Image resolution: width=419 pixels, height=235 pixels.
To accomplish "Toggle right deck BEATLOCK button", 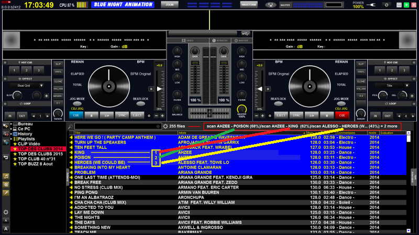I will click(278, 103).
